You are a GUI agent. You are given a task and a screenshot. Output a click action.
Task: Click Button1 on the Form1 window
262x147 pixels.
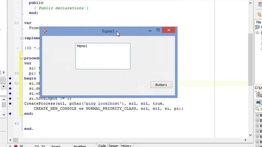pos(161,85)
